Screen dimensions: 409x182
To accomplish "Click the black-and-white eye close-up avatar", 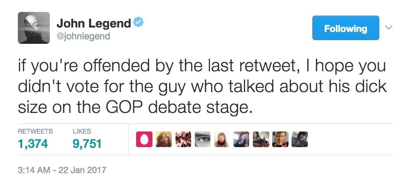I will (x=202, y=139).
